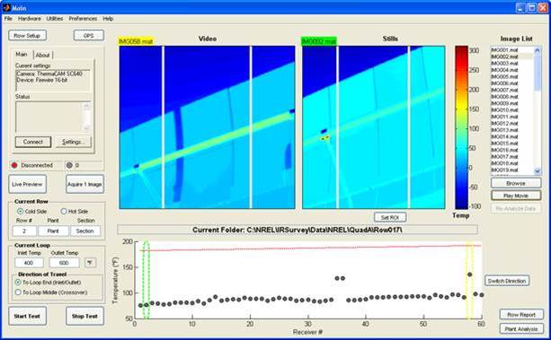Screen dimensions: 551x340
Task: Click the Plant input field
Action: (x=53, y=231)
